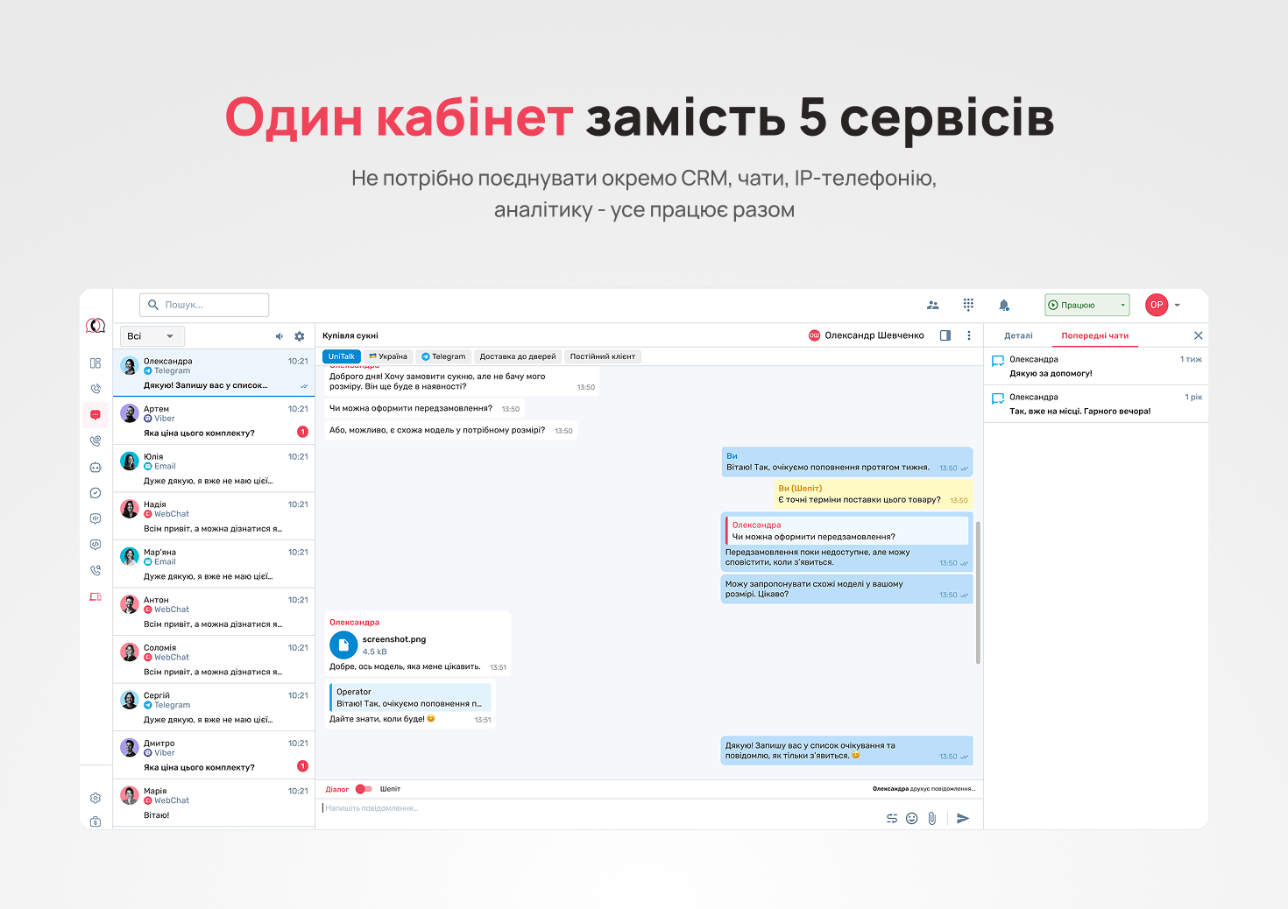Select the Telegram tag chip
1288x909 pixels.
tap(443, 356)
